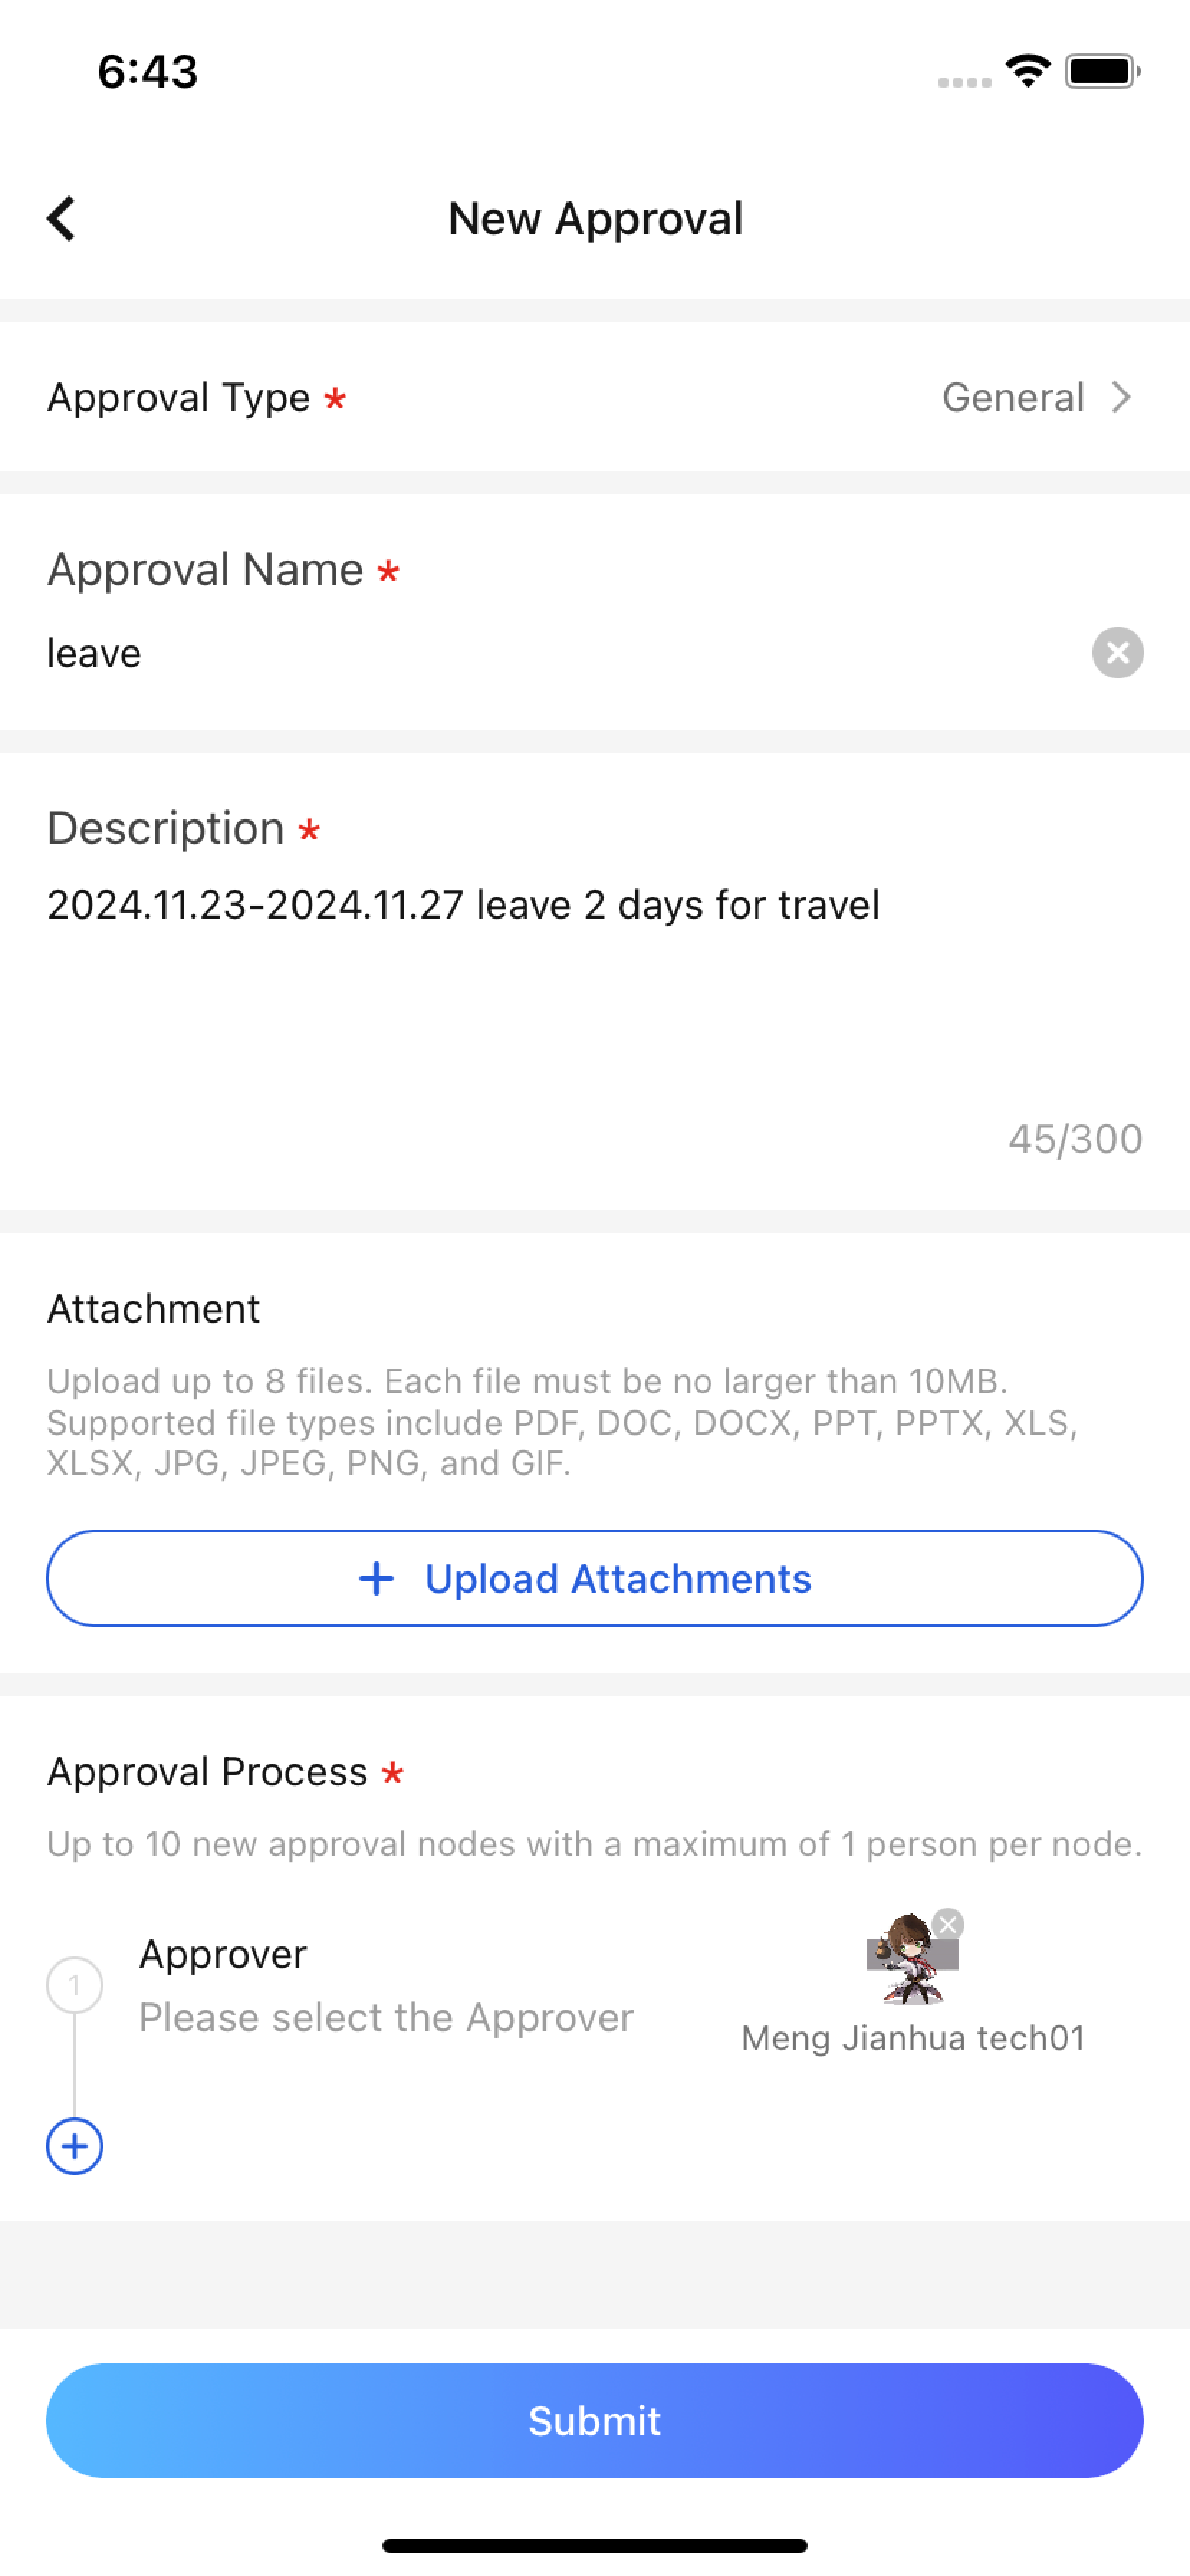Image resolution: width=1190 pixels, height=2576 pixels.
Task: Tap the Wi-Fi status icon
Action: coord(1027,71)
